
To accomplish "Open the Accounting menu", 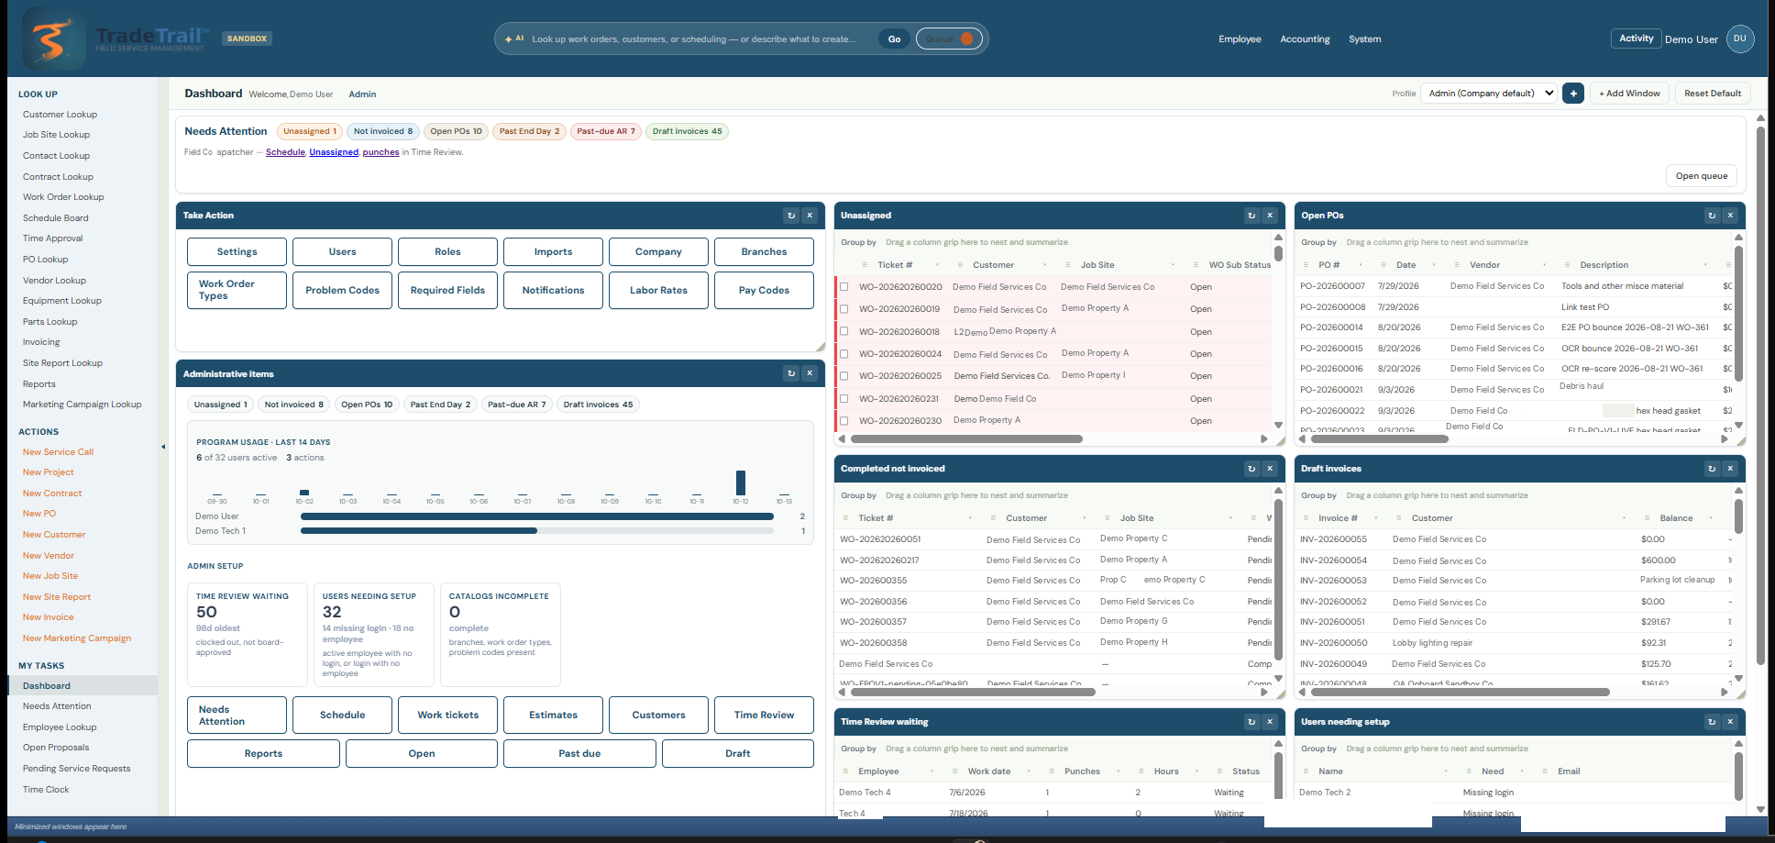I will pos(1305,39).
